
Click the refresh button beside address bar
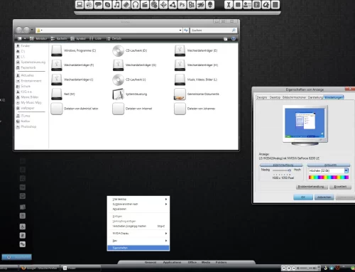point(186,31)
